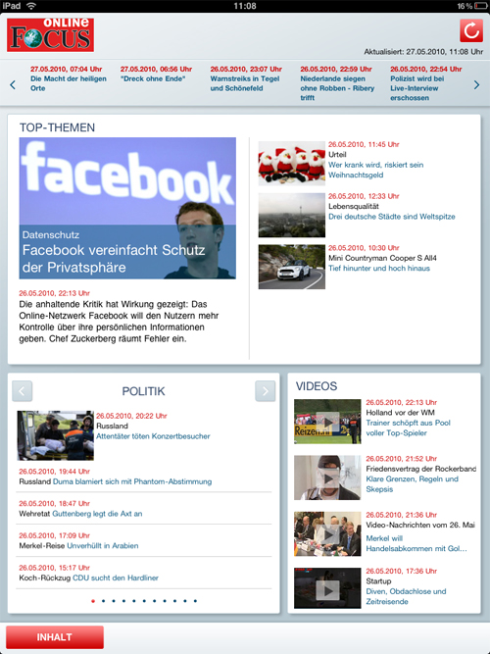The width and height of the screenshot is (490, 654).
Task: Select the last page indicator dot
Action: [195, 601]
